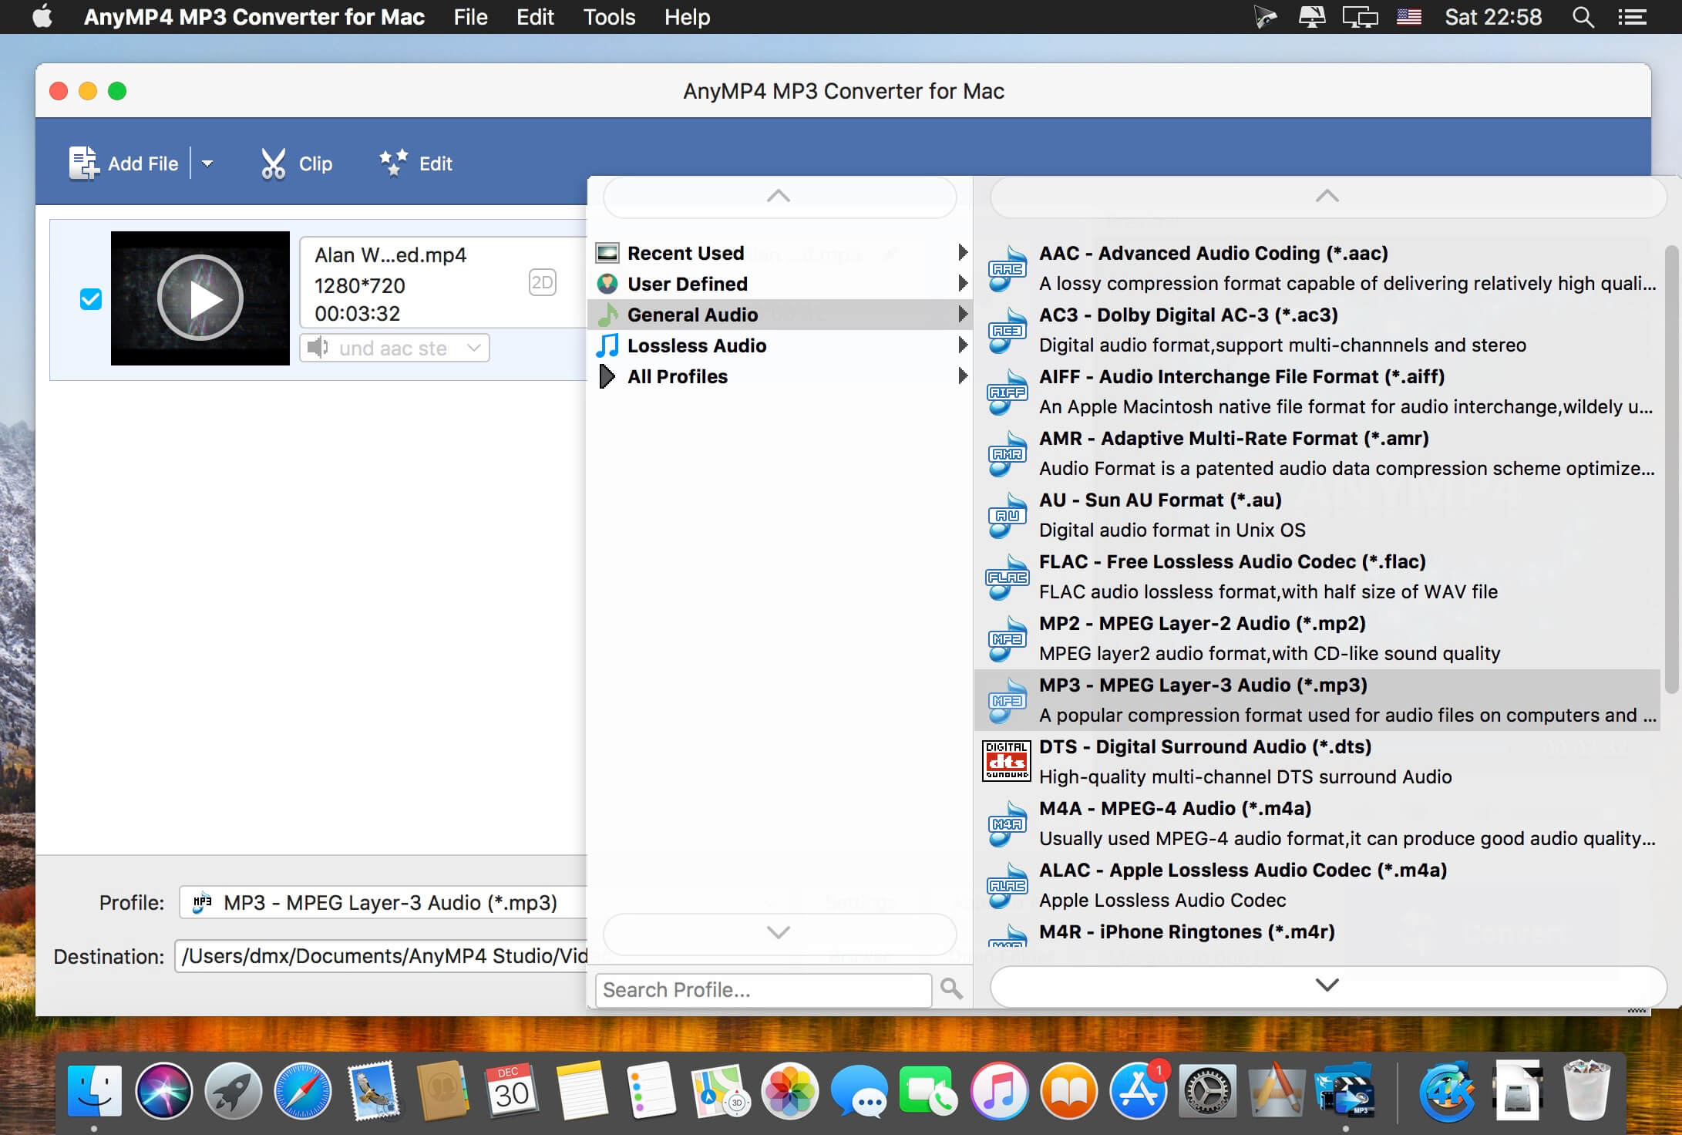
Task: Click the 2D badge on the file
Action: [542, 282]
